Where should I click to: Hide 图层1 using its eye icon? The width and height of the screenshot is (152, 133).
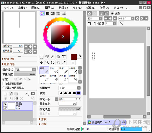tap(5, 104)
